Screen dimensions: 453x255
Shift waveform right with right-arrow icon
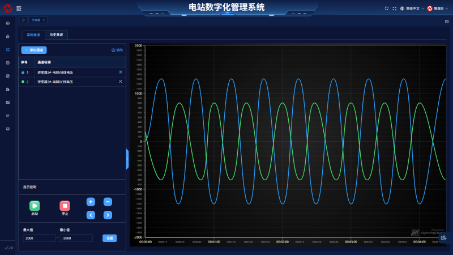[x=108, y=215]
